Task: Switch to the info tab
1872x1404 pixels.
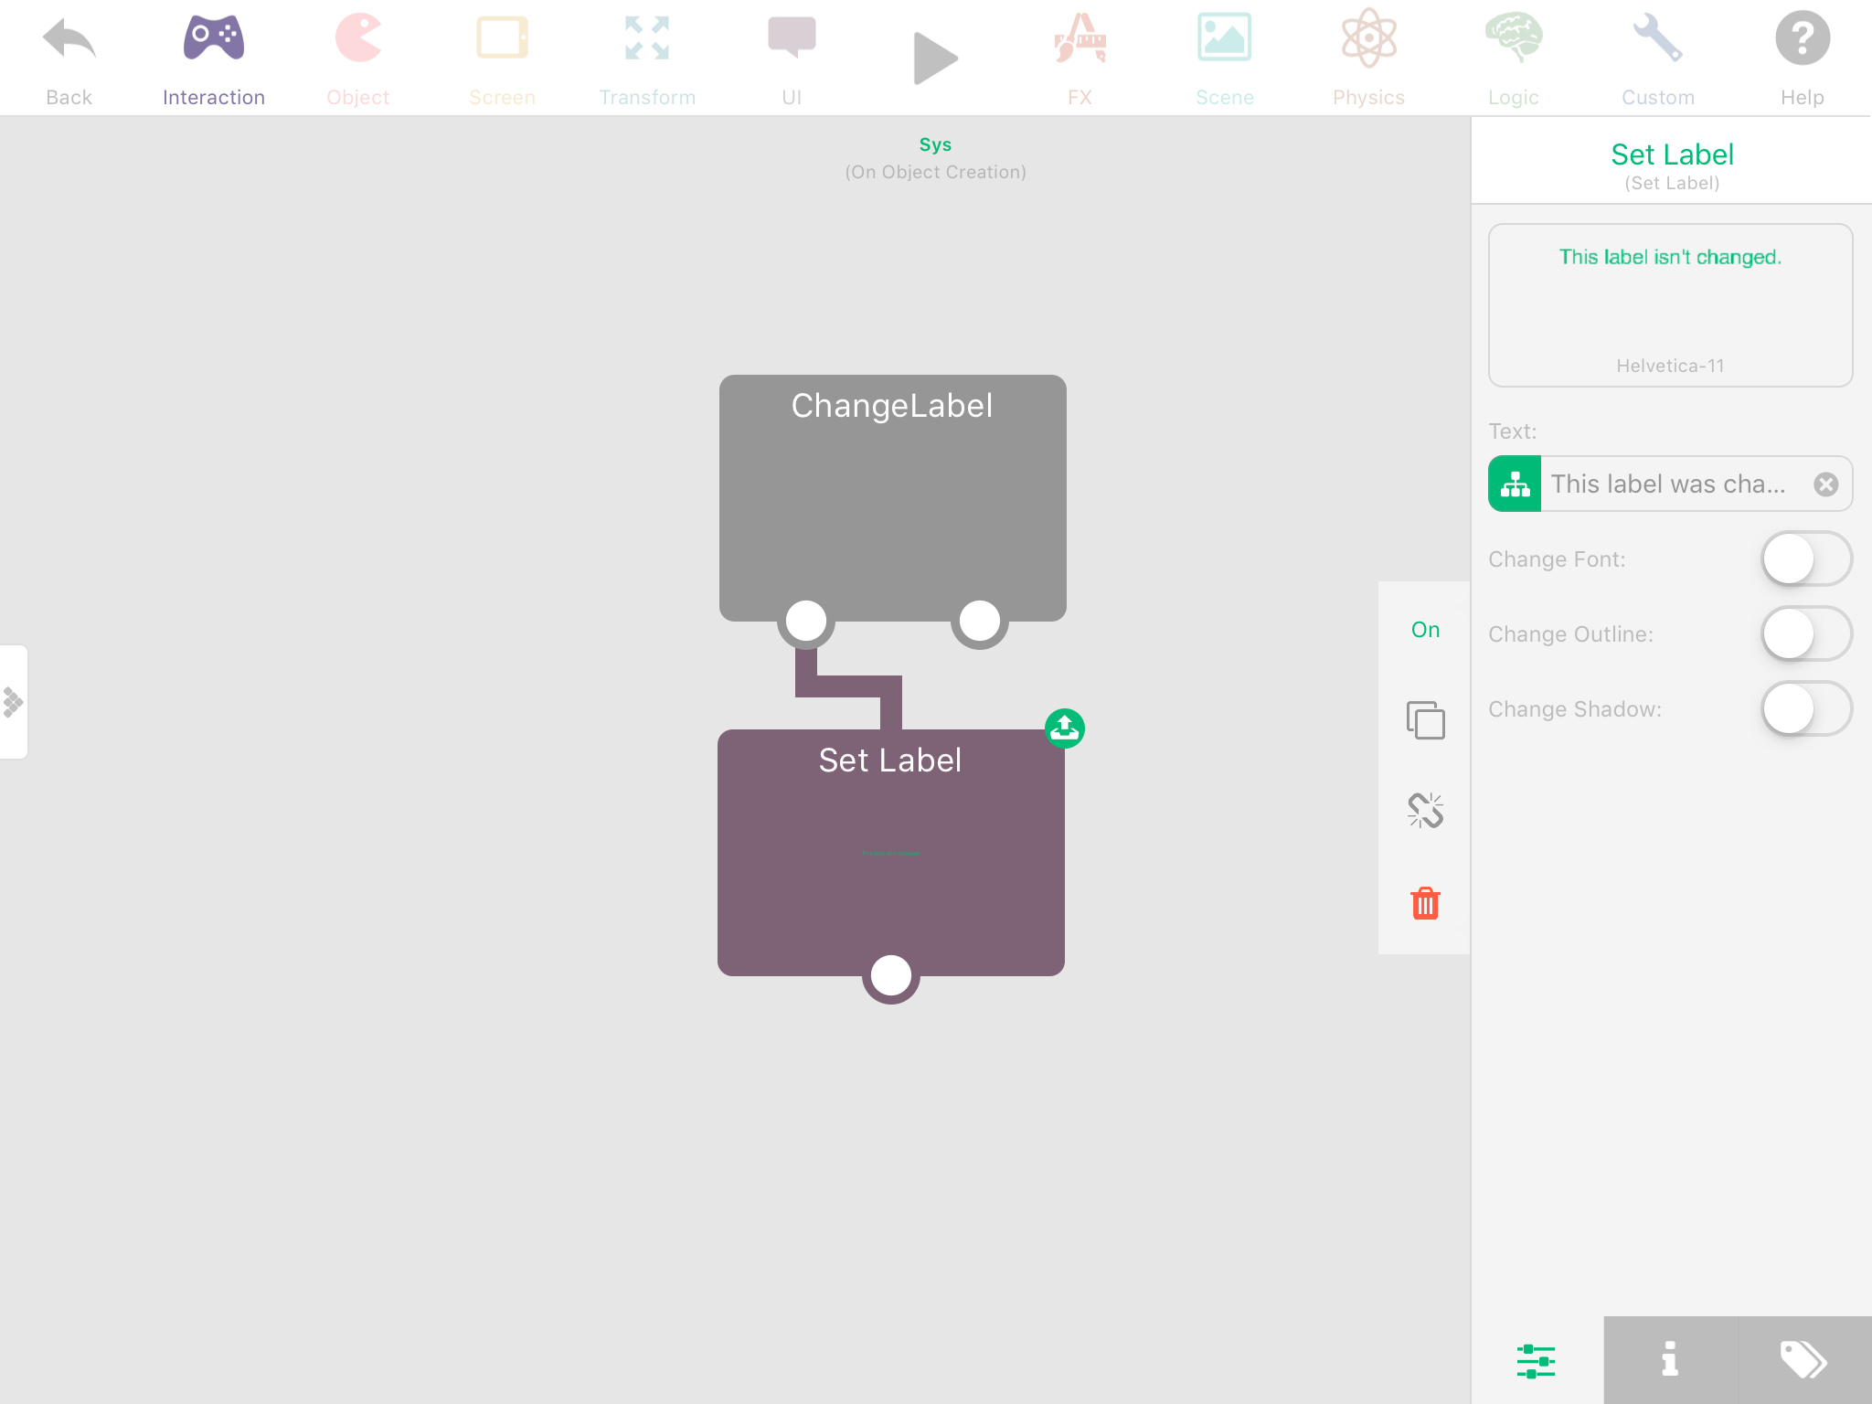Action: point(1670,1359)
